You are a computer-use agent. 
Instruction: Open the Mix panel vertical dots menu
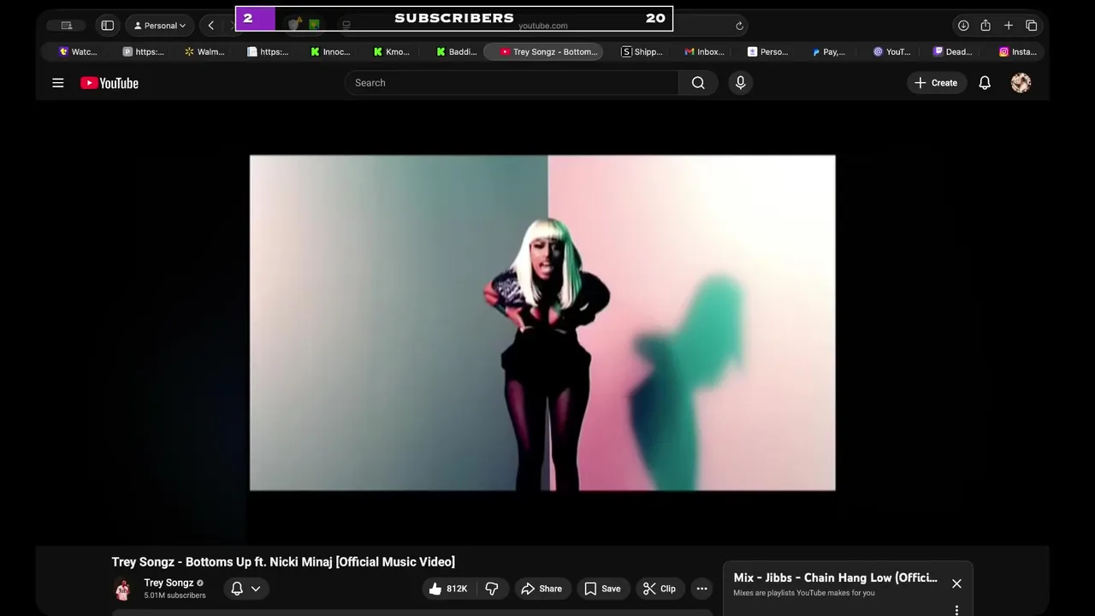(956, 610)
